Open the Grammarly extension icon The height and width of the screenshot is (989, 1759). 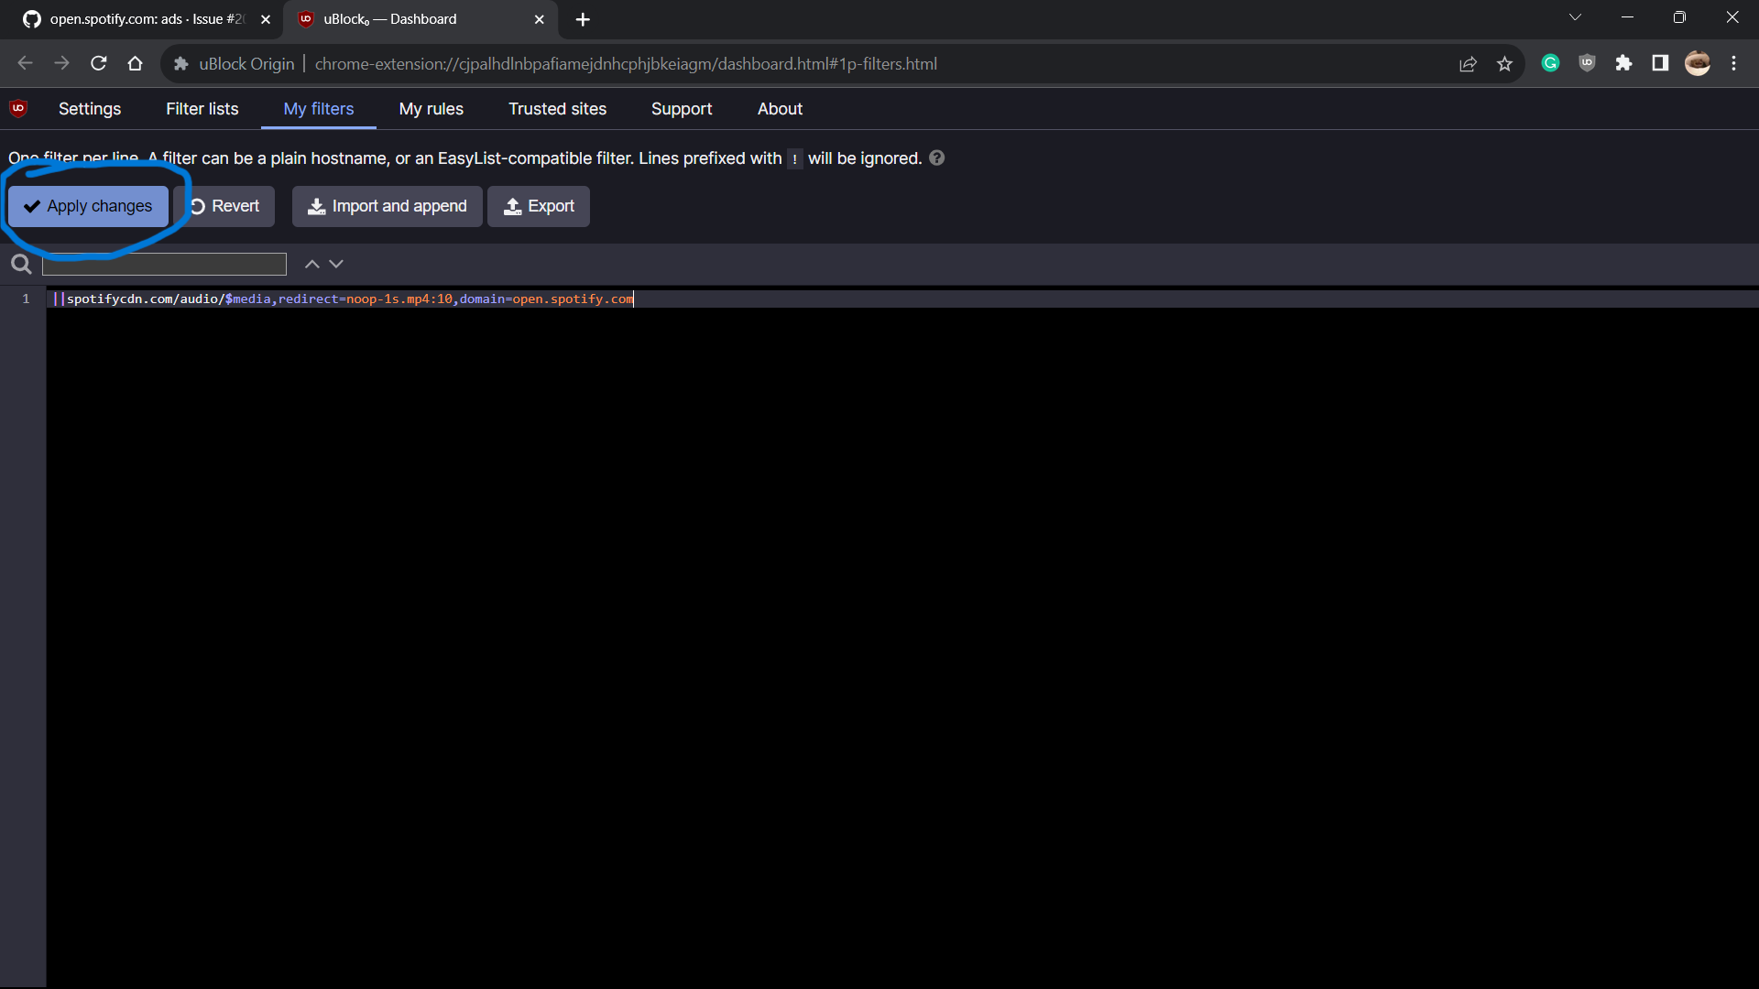click(x=1551, y=63)
